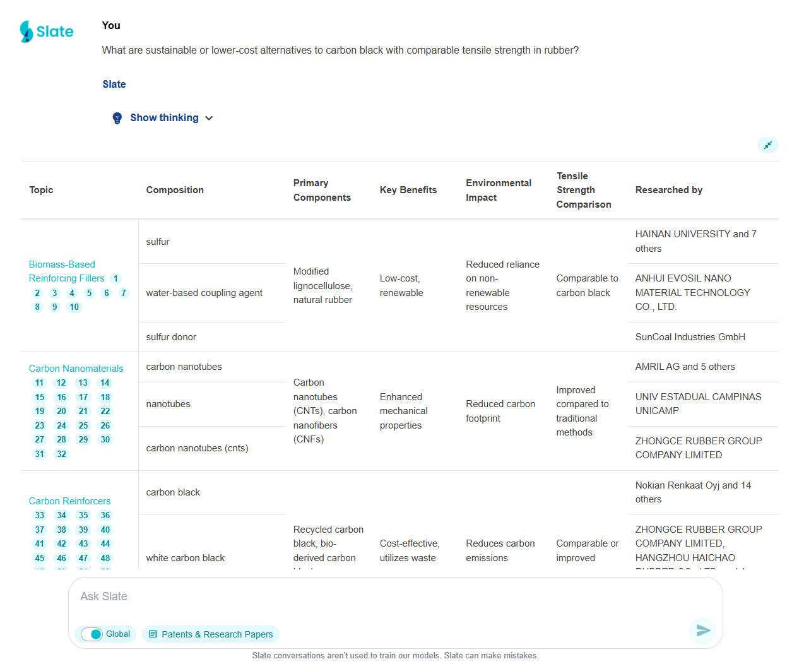Send the message with the arrow icon
The image size is (804, 664).
tap(703, 630)
